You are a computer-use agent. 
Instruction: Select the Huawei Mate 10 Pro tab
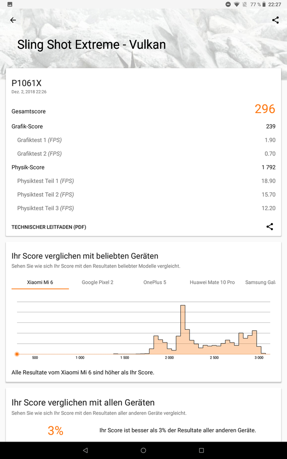point(212,282)
